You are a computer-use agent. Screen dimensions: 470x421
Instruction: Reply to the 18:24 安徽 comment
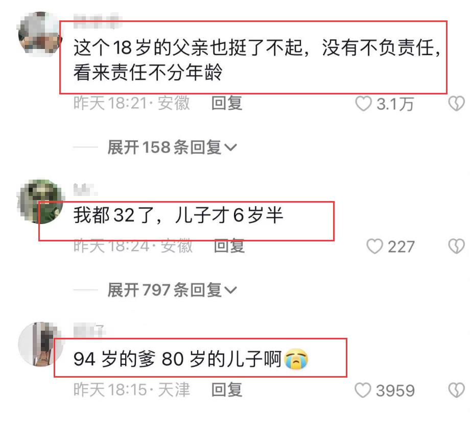point(229,246)
